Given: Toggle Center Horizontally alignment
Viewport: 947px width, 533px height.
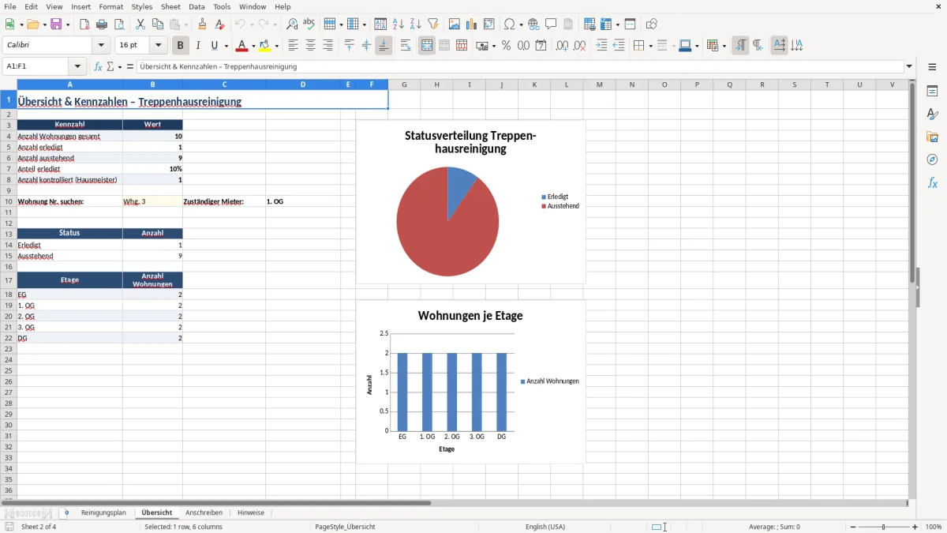Looking at the screenshot, I should (x=310, y=46).
